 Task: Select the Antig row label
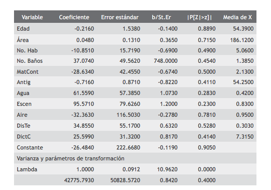(x=23, y=83)
